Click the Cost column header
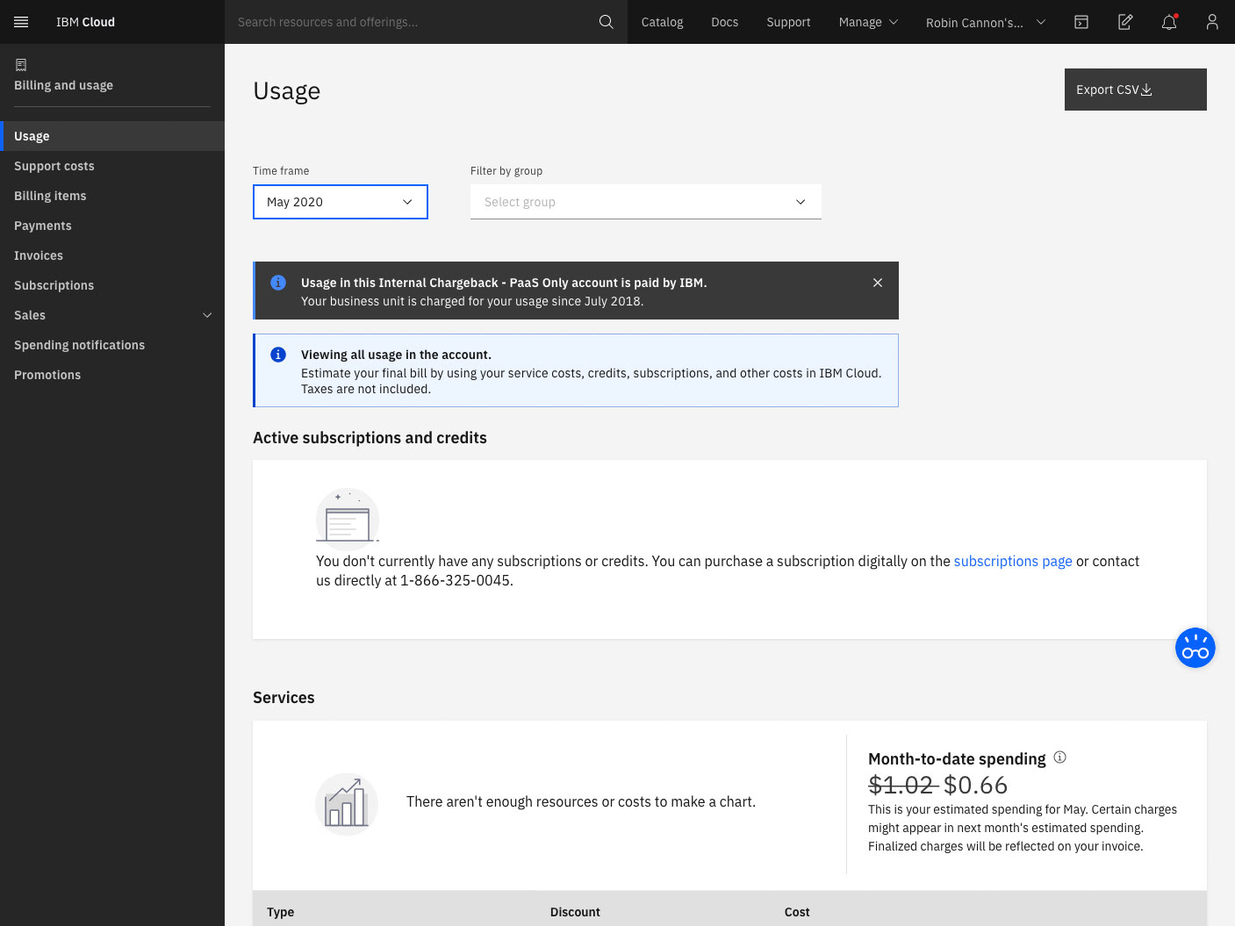 click(x=797, y=912)
